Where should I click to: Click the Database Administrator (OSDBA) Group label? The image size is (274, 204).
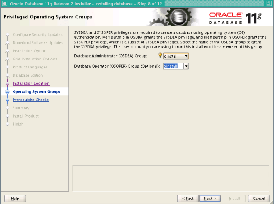pos(110,56)
